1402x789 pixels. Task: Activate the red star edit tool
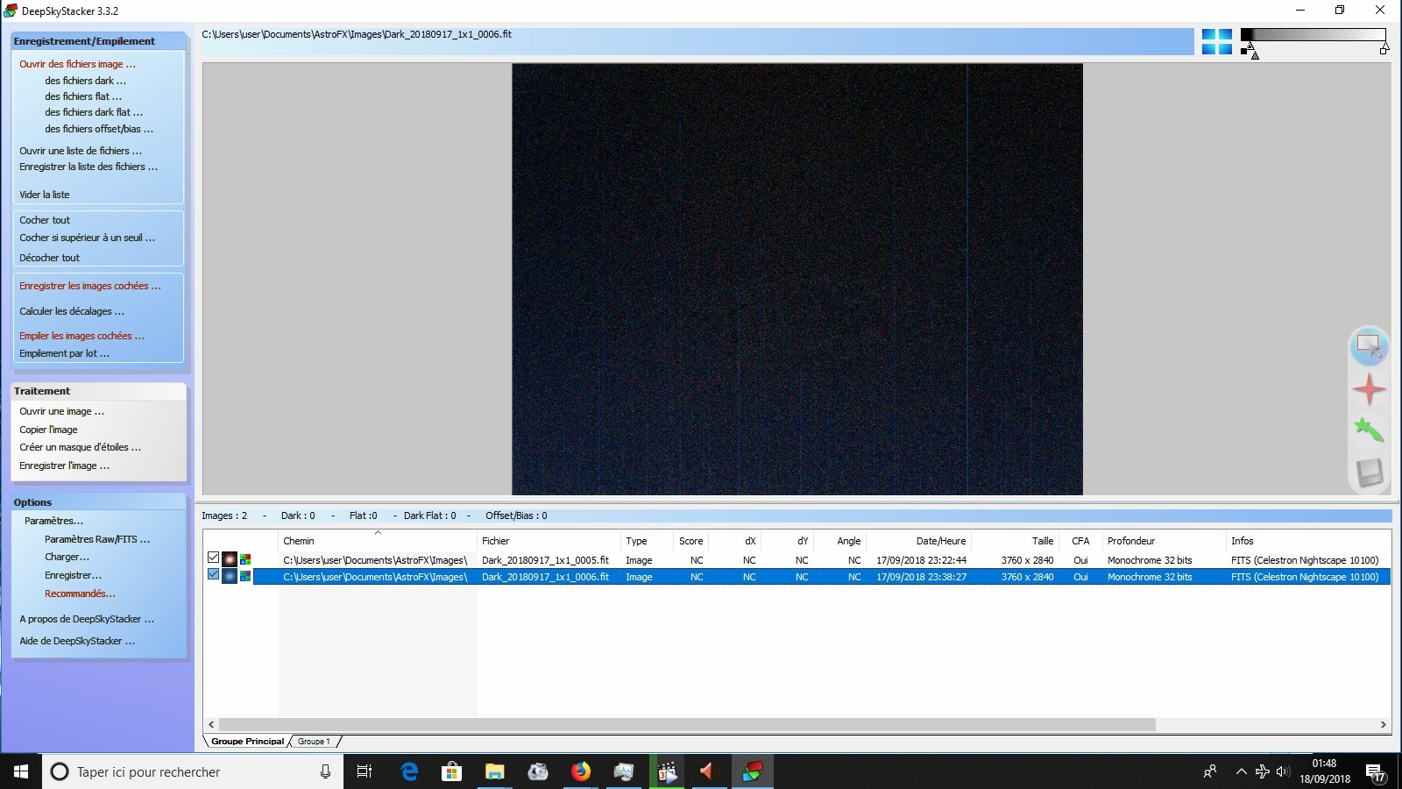[x=1369, y=389]
